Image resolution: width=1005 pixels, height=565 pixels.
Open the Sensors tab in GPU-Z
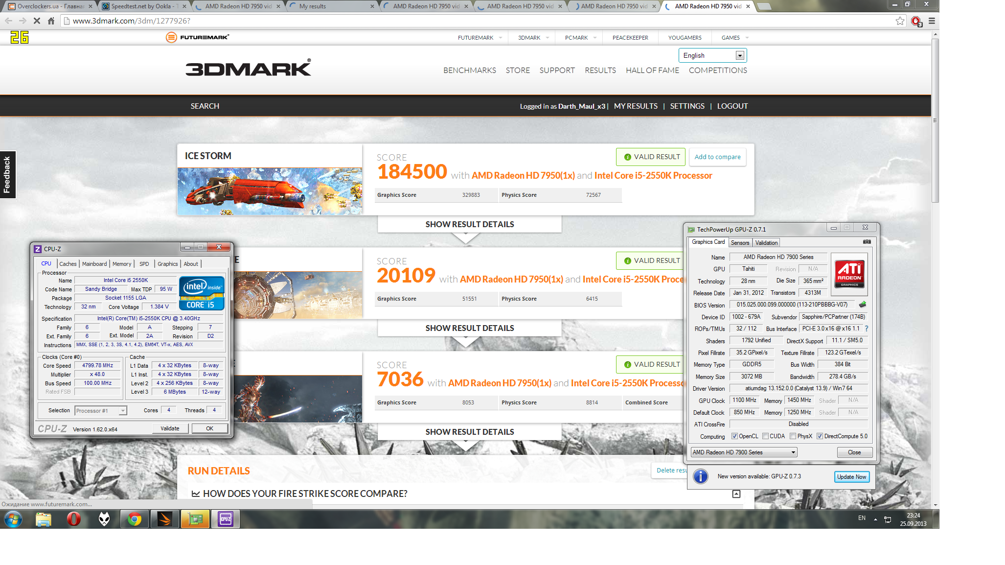(x=740, y=243)
